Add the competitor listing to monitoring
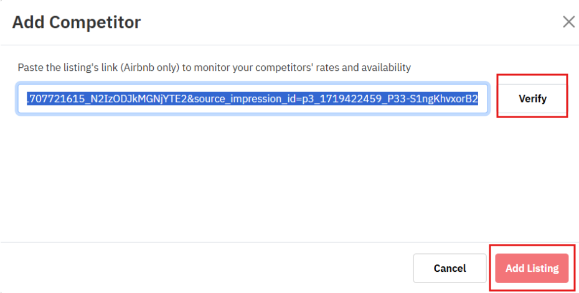Image resolution: width=579 pixels, height=293 pixels. point(532,268)
